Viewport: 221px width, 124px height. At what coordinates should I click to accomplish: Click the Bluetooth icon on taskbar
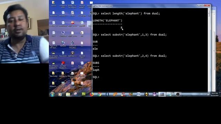tap(107, 94)
